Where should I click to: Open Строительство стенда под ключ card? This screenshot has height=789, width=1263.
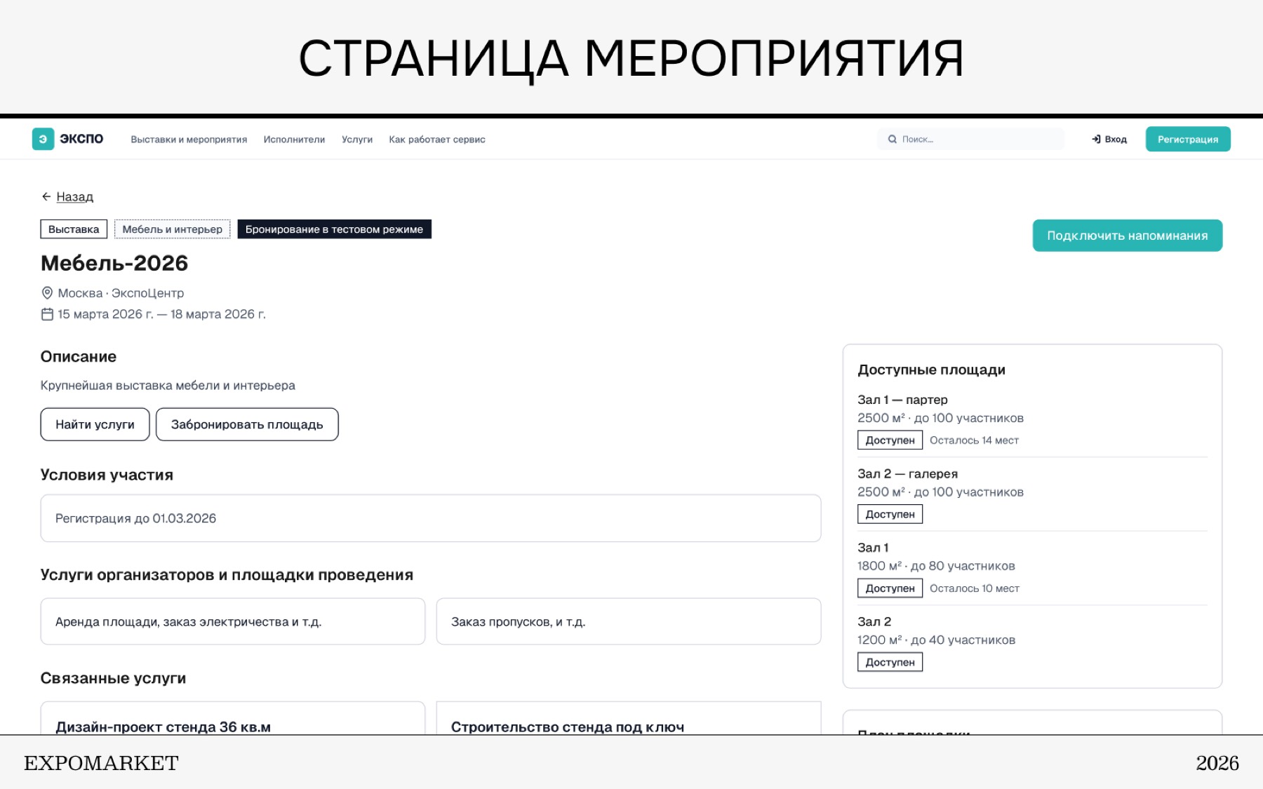[x=629, y=719]
